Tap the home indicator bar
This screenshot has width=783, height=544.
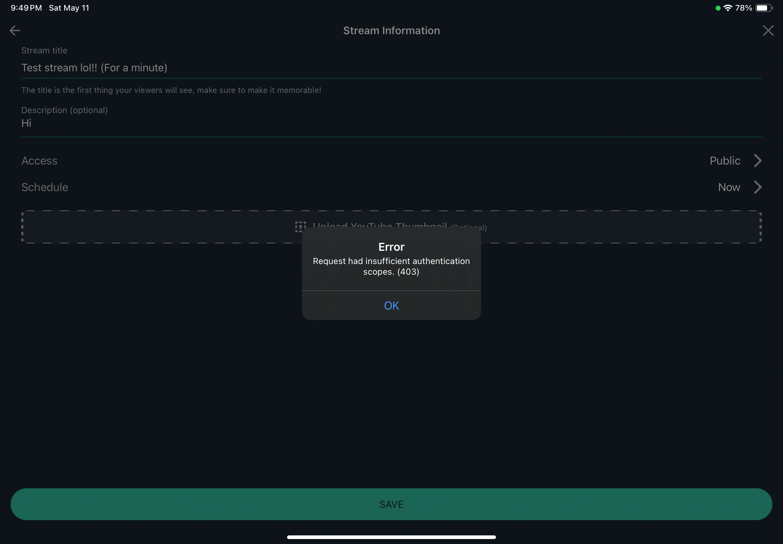click(x=391, y=537)
